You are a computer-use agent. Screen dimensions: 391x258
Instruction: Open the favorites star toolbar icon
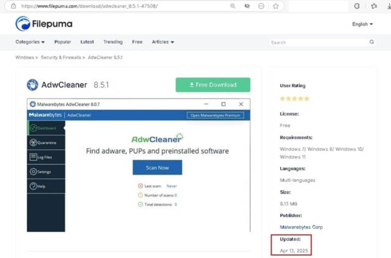coord(374,6)
